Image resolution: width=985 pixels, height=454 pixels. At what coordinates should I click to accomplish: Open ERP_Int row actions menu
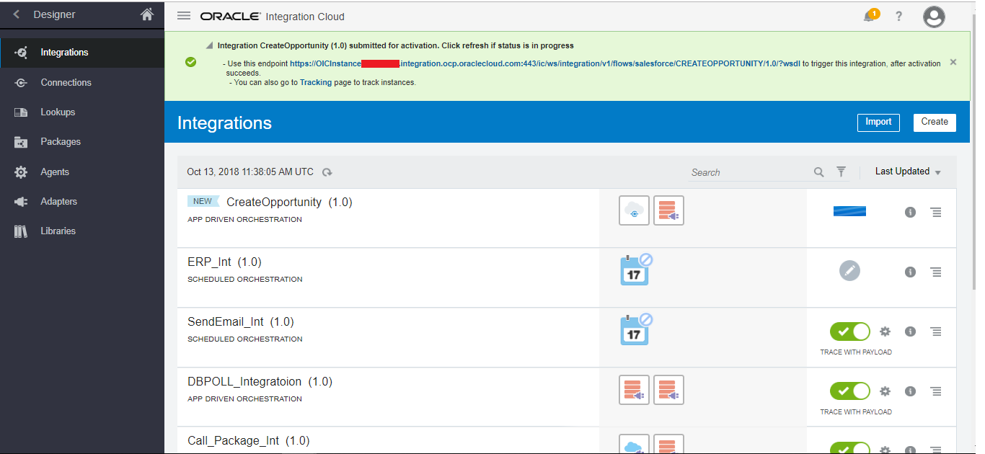[936, 272]
